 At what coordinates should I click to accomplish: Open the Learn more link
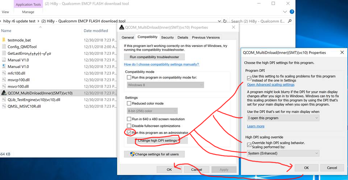click(x=256, y=126)
